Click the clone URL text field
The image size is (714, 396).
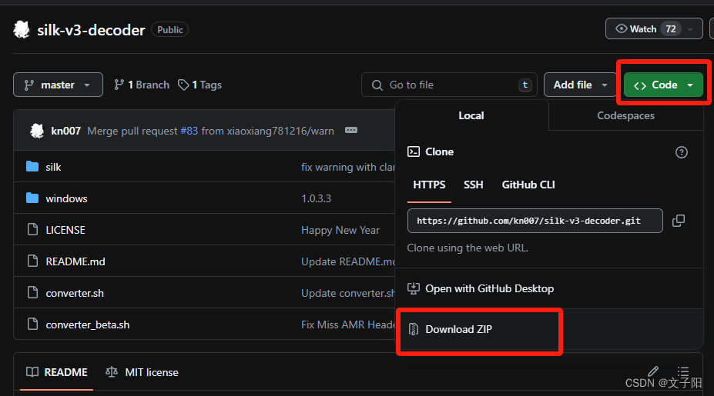(x=535, y=221)
